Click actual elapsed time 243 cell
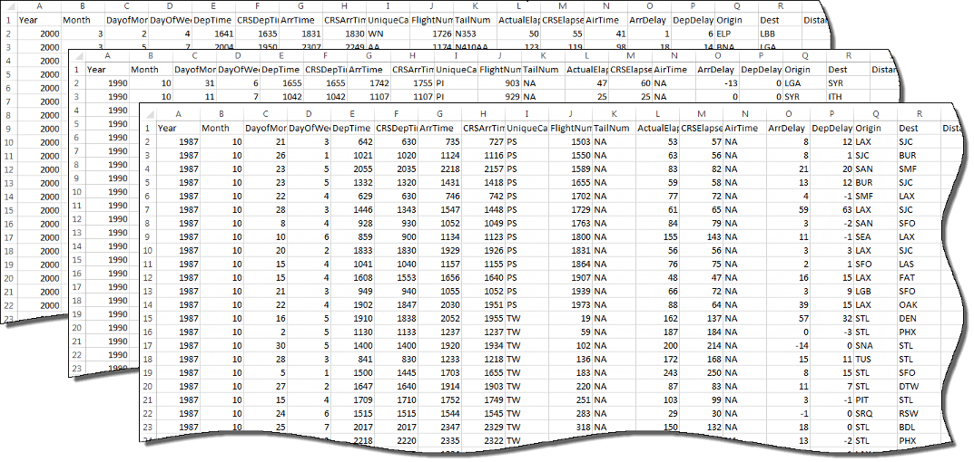This screenshot has width=974, height=462. click(657, 372)
